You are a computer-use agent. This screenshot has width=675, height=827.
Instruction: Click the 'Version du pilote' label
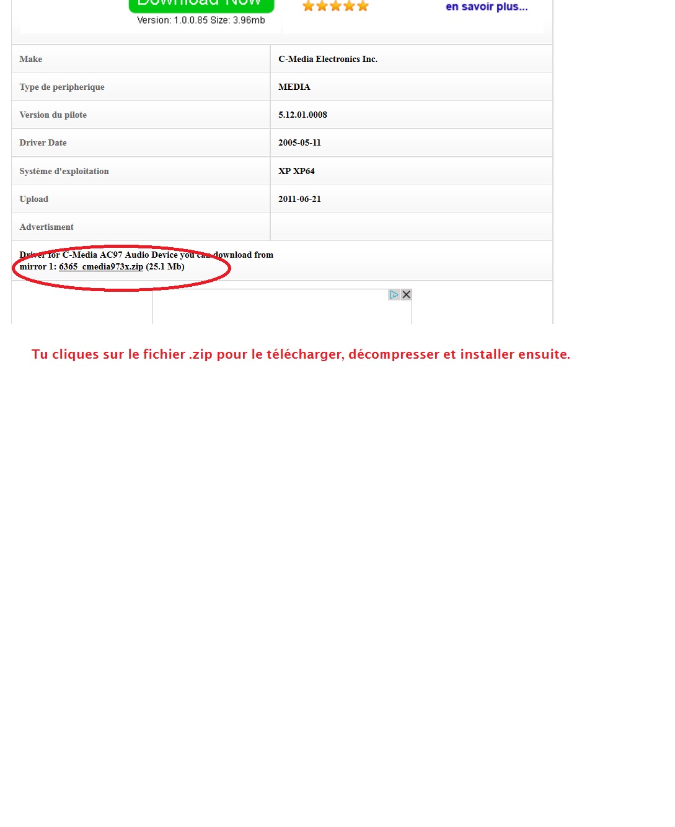pyautogui.click(x=53, y=115)
